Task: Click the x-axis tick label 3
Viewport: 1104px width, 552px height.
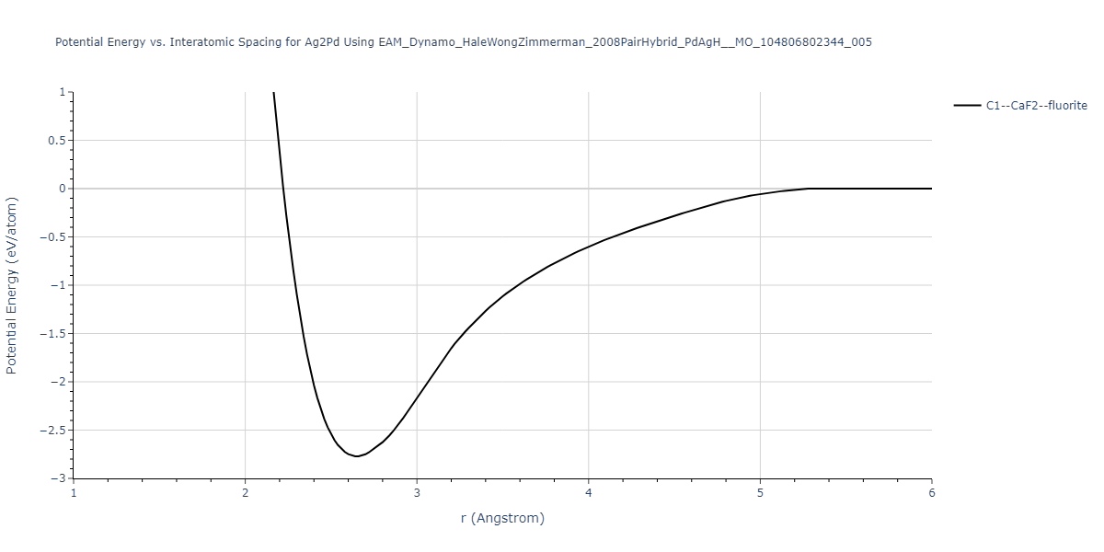Action: tap(417, 493)
